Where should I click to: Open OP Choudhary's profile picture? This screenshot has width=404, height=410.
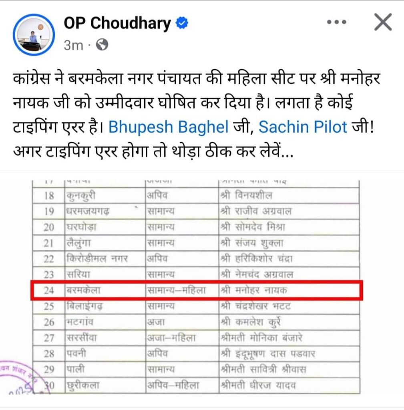[x=34, y=35]
